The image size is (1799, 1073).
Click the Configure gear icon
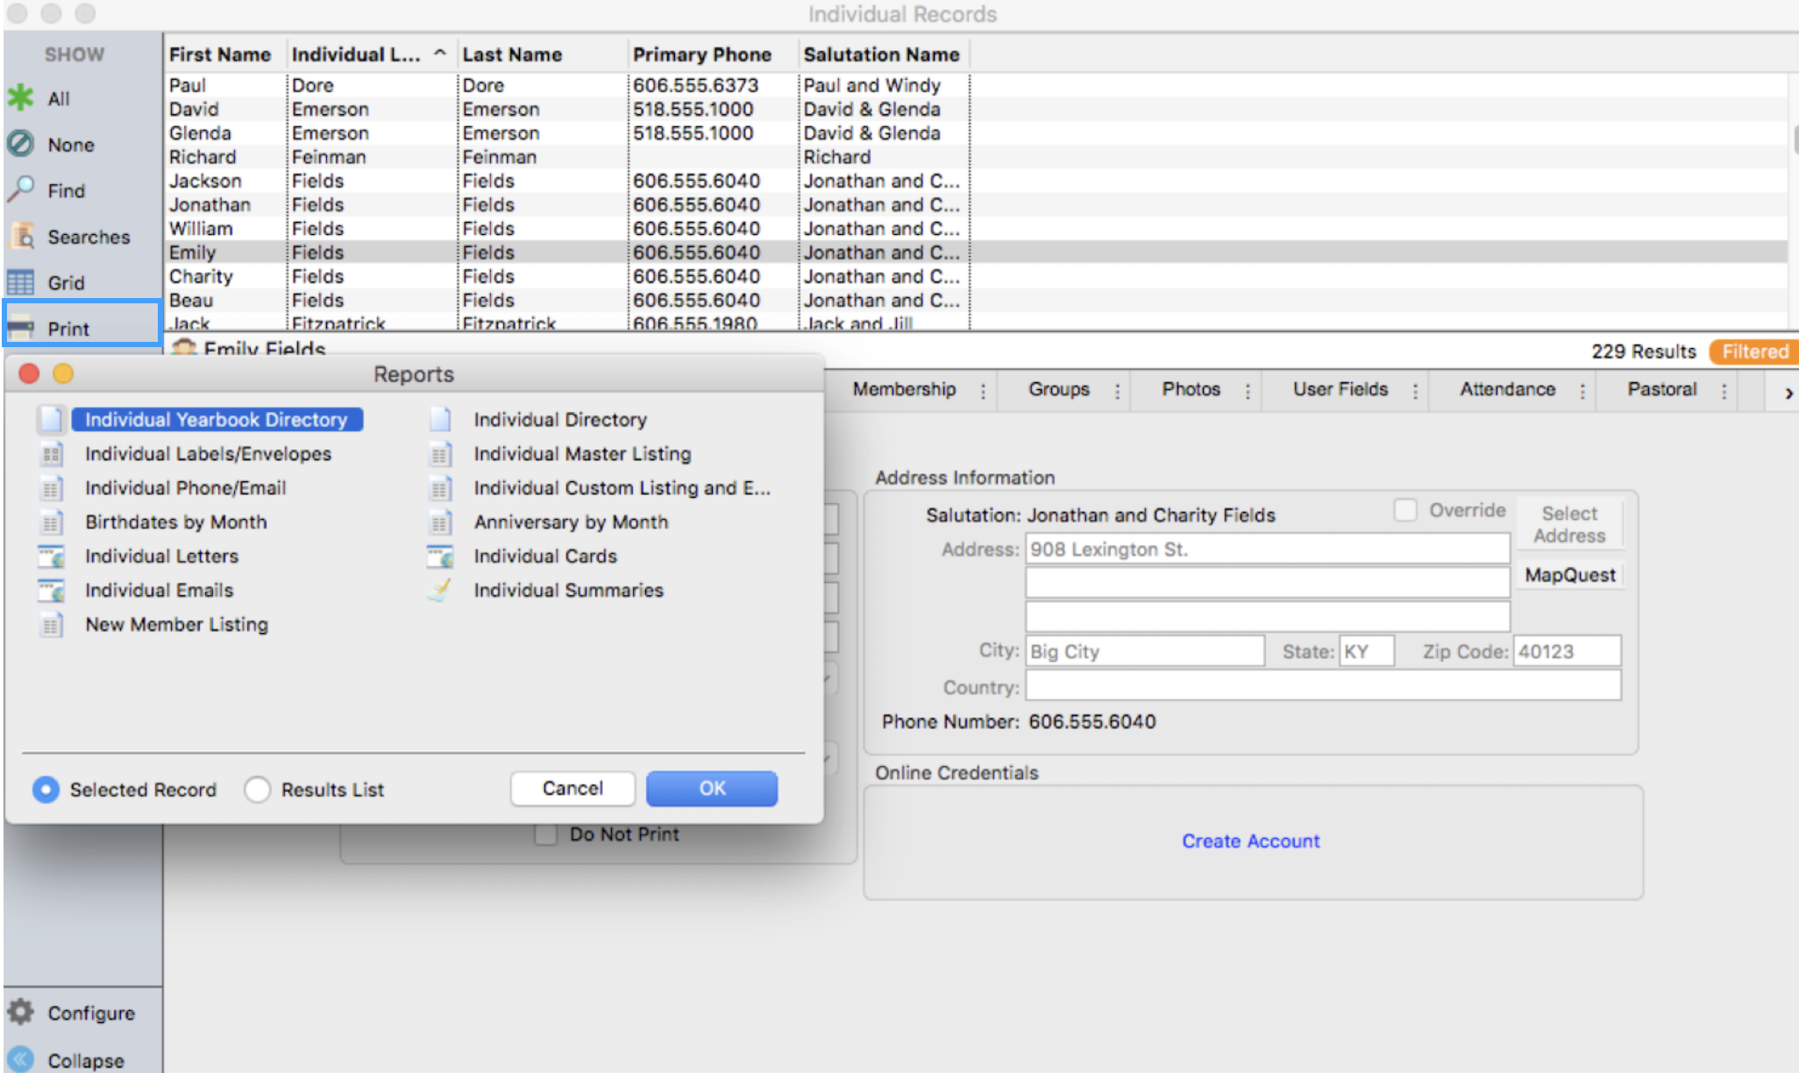point(21,1012)
